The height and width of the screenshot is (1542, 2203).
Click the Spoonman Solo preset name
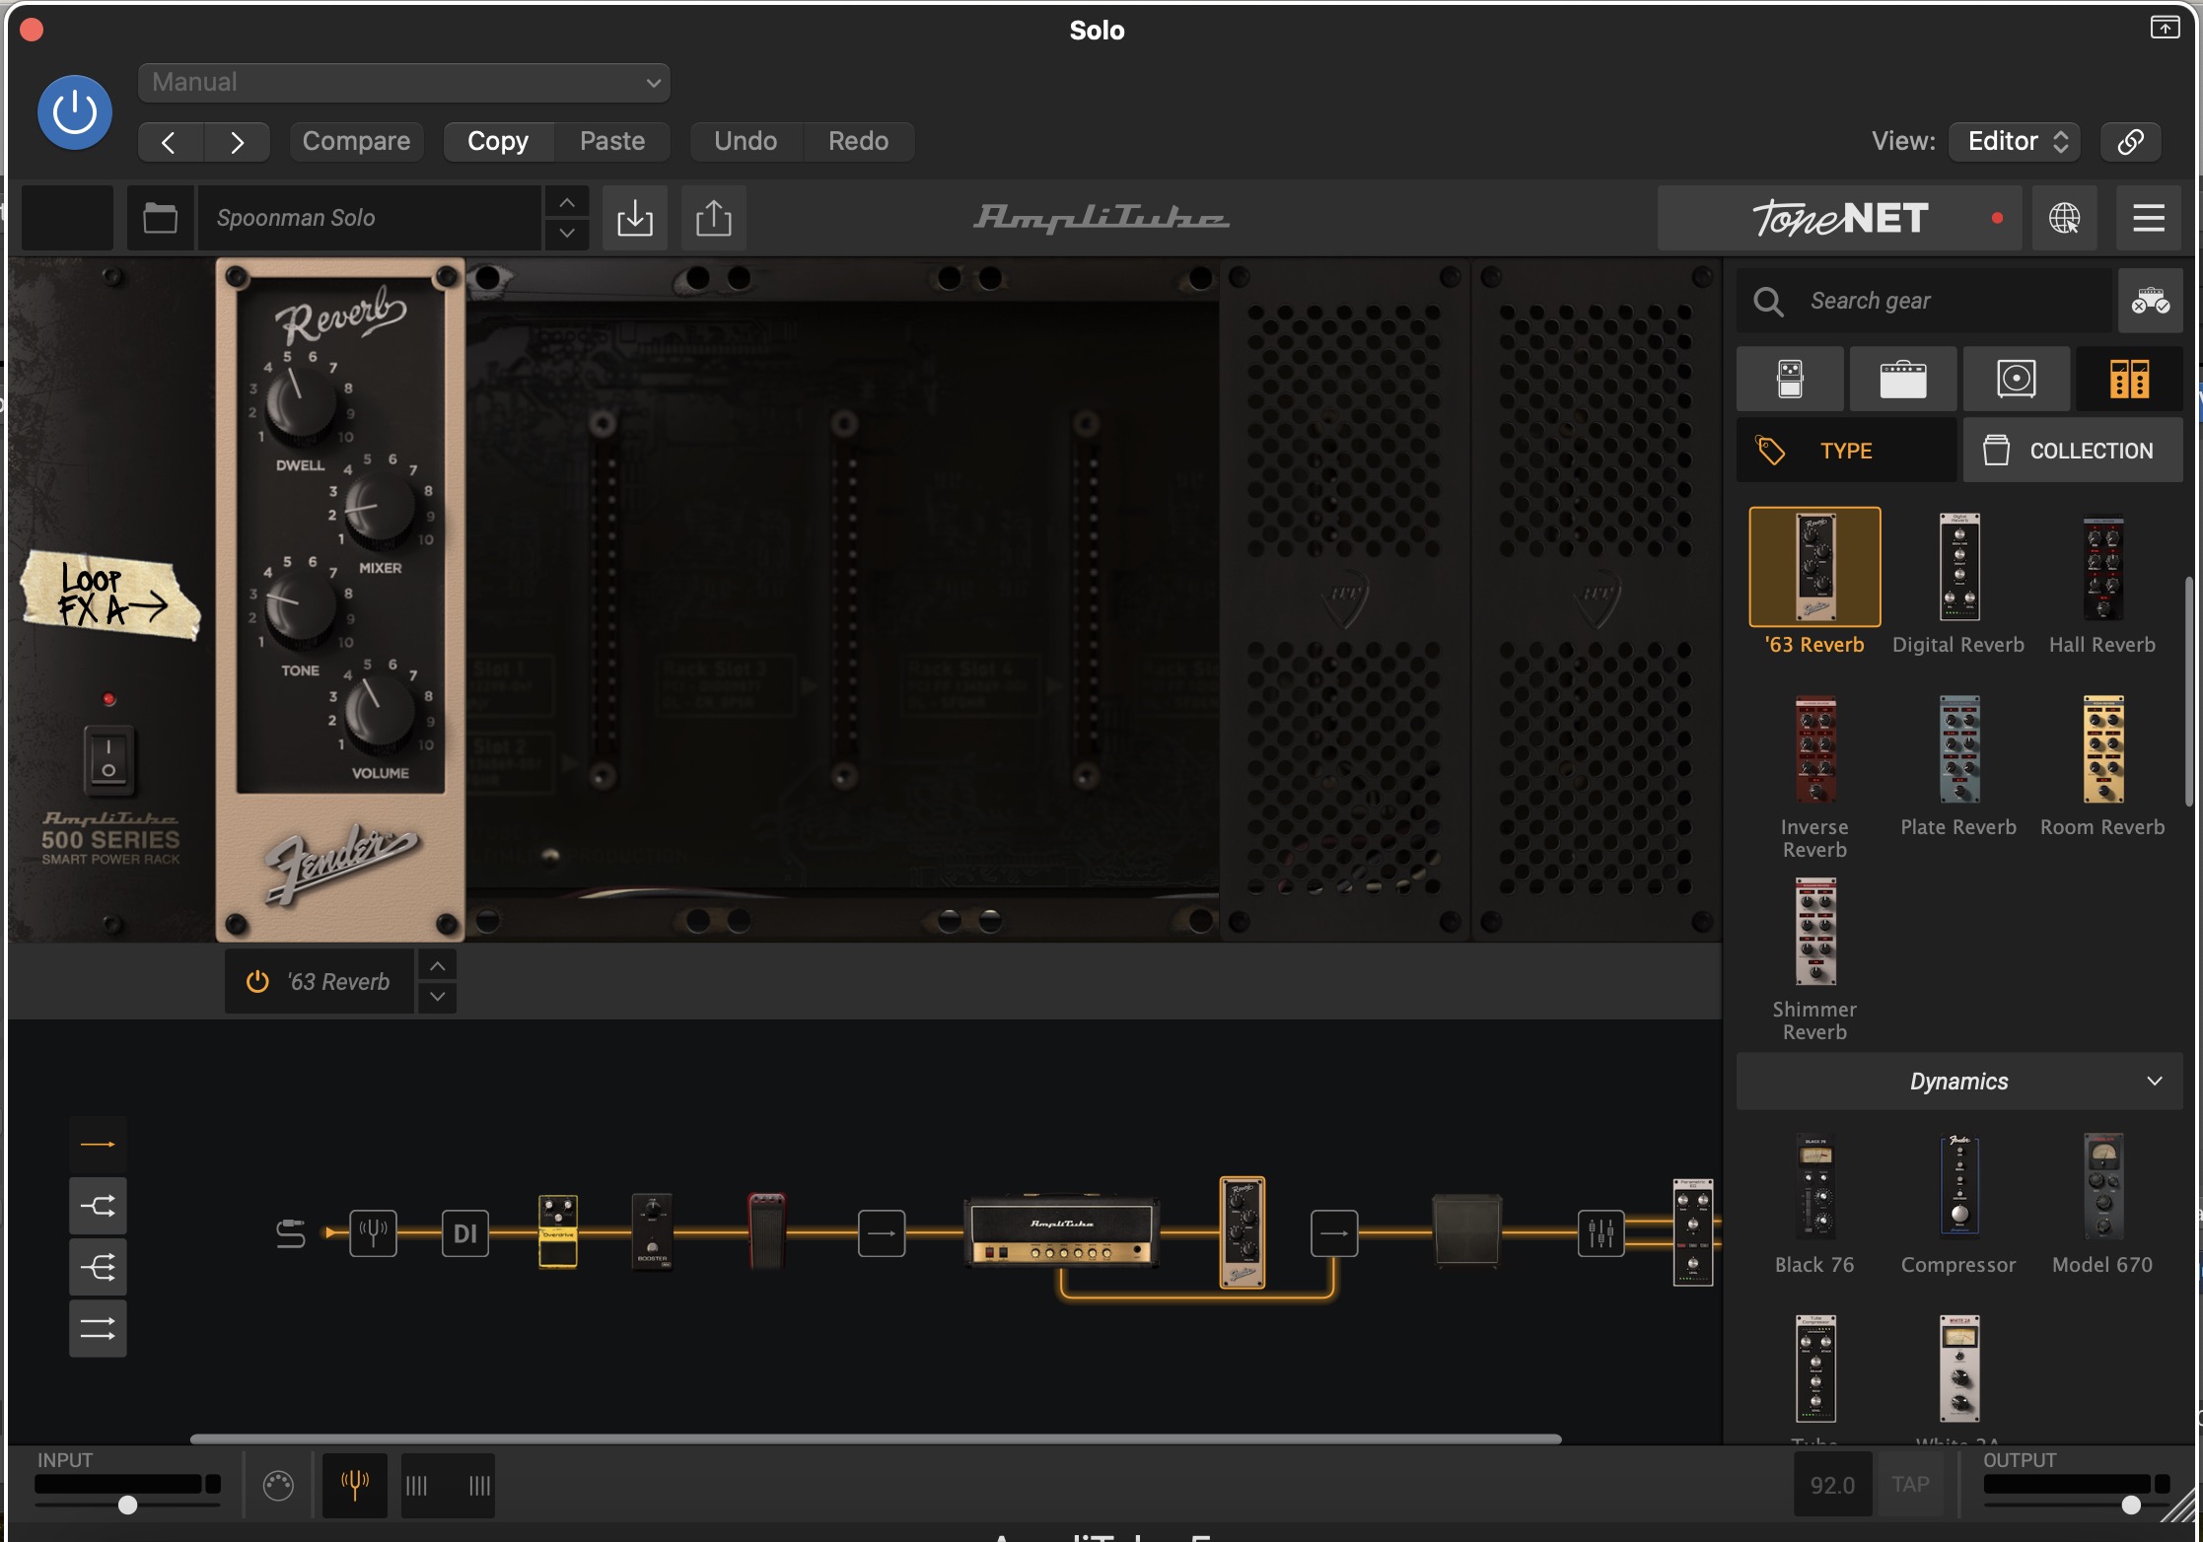370,218
